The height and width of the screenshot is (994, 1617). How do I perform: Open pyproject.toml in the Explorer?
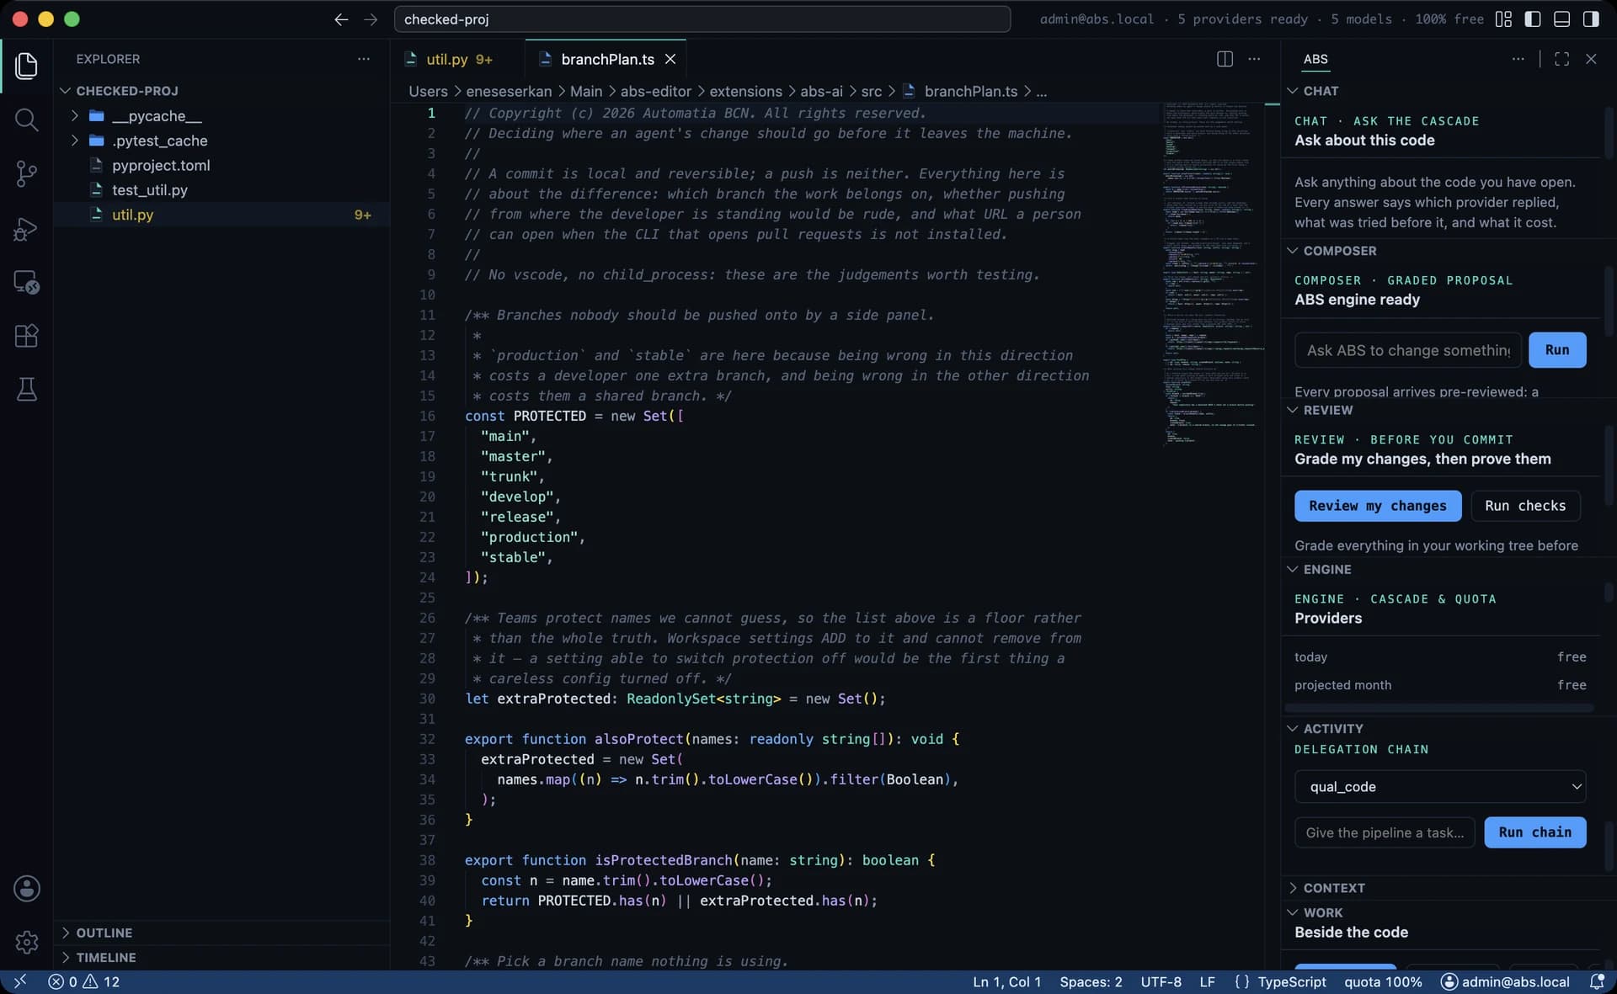(221, 165)
